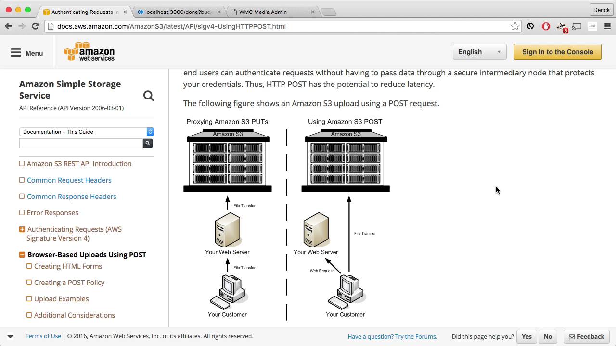The width and height of the screenshot is (616, 346).
Task: Open the Documentation - This Guide dropdown
Action: click(87, 132)
